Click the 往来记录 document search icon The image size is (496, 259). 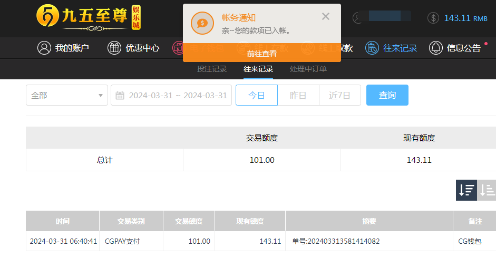372,48
